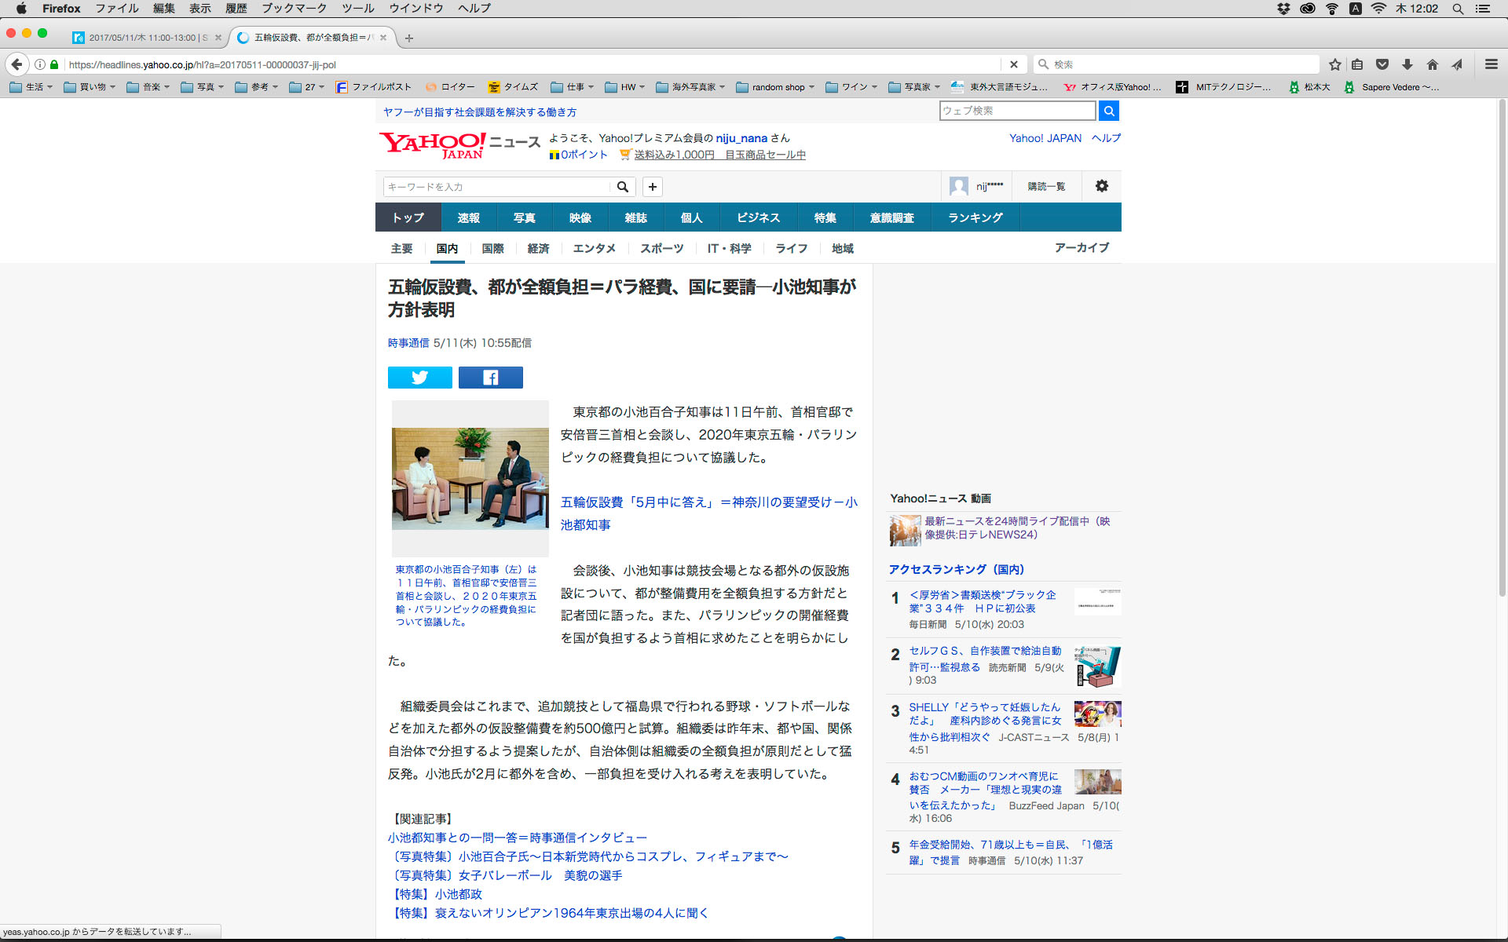Open Pocket icon in Firefox toolbar
The height and width of the screenshot is (942, 1508).
[1382, 64]
